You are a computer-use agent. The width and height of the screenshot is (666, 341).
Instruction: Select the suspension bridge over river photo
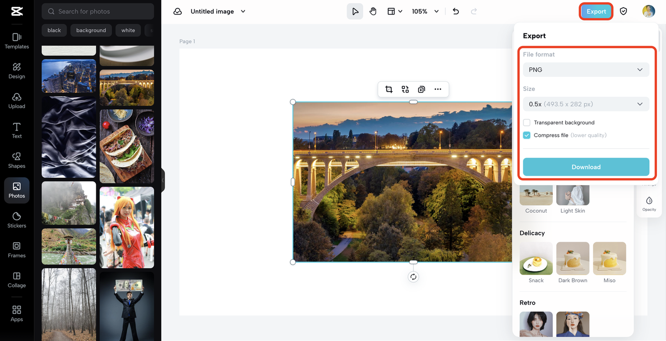tap(69, 246)
